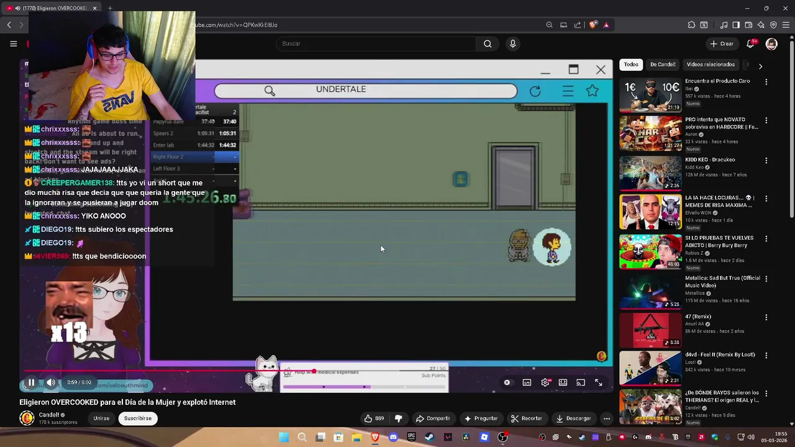Open options for Metallica Sad But True

(766, 279)
